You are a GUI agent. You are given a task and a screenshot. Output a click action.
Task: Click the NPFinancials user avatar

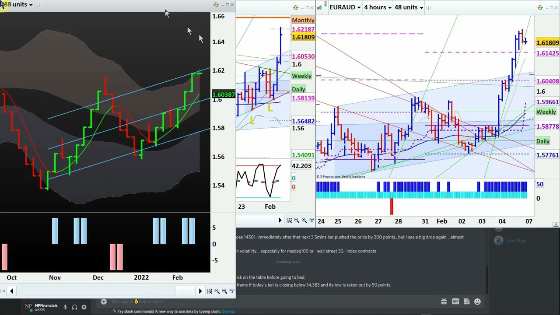click(x=28, y=307)
